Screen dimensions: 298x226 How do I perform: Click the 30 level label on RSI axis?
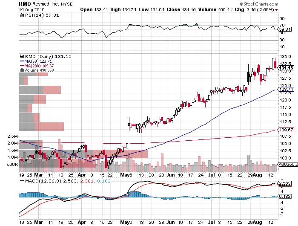[x=282, y=40]
